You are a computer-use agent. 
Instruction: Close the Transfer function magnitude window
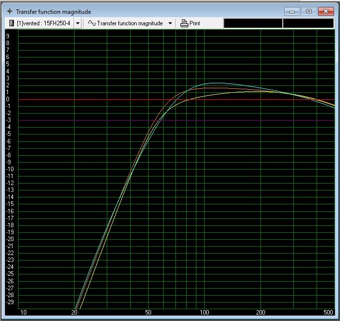point(326,11)
